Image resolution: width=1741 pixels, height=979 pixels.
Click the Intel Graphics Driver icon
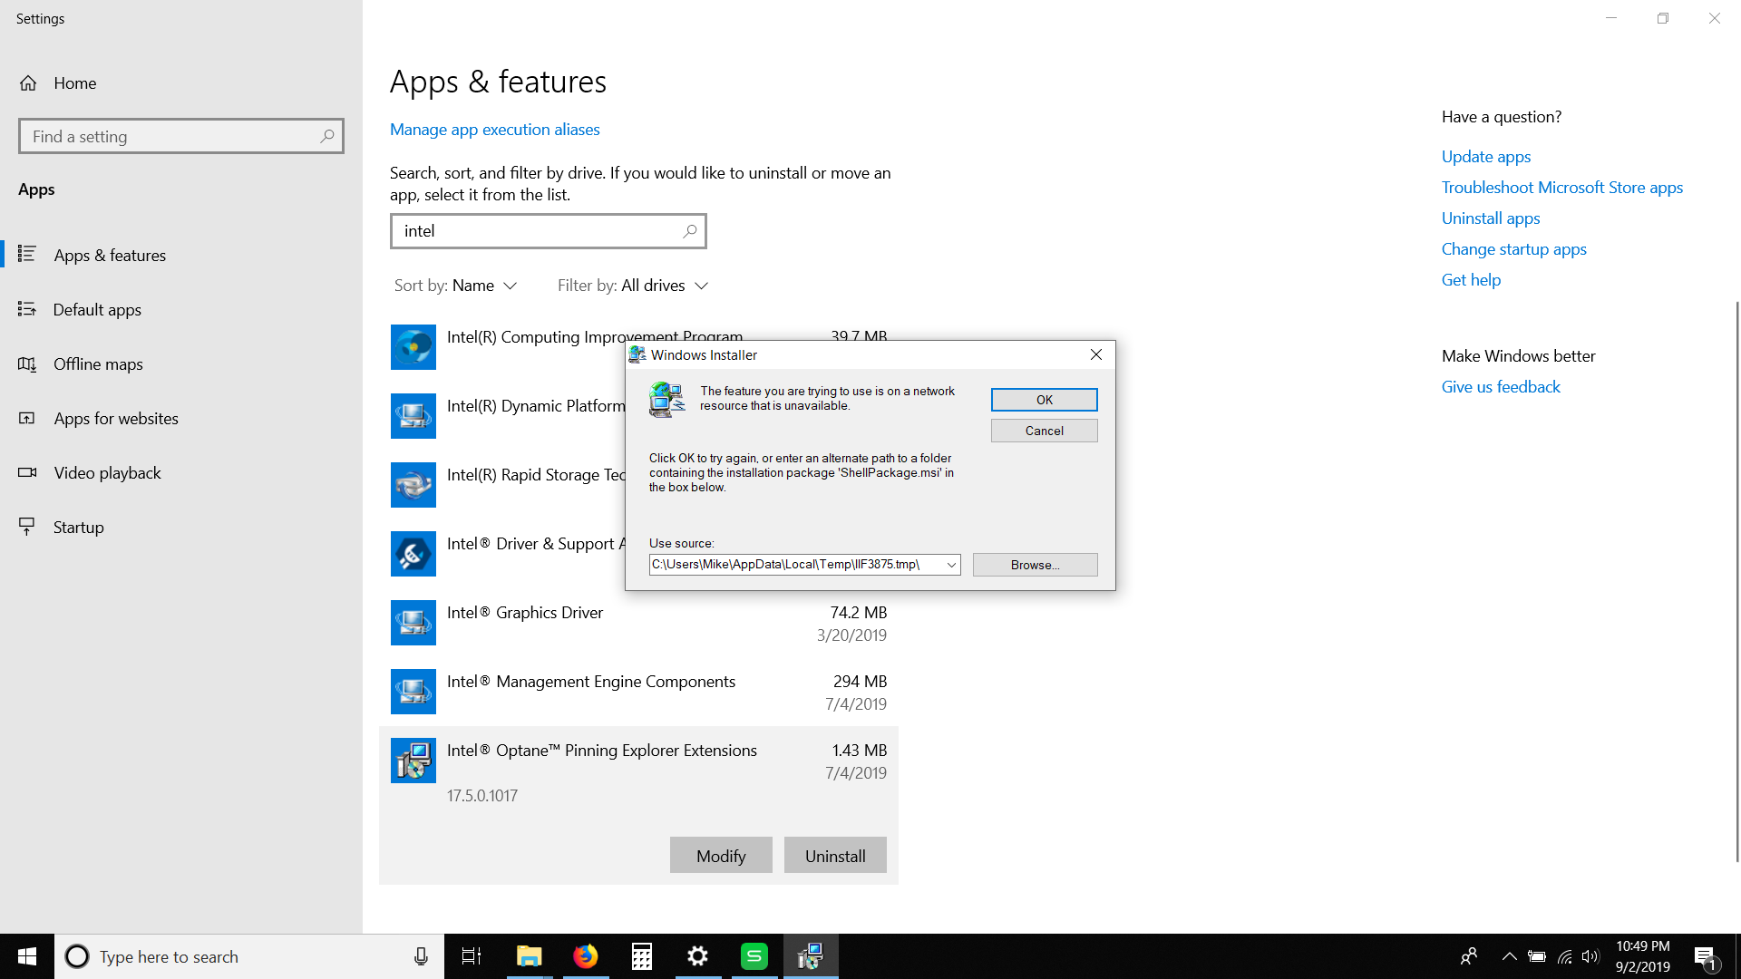(x=413, y=623)
